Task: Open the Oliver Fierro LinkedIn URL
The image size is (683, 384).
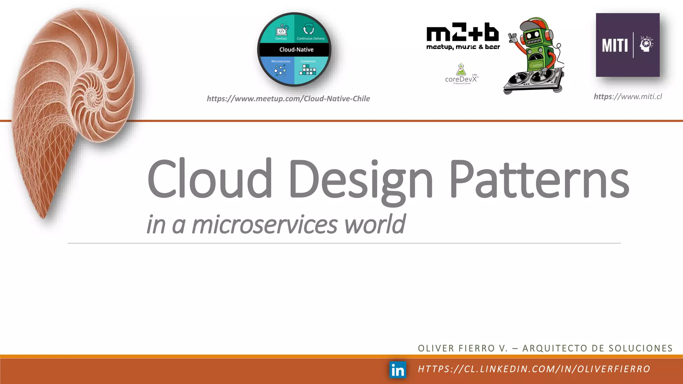Action: 534,369
